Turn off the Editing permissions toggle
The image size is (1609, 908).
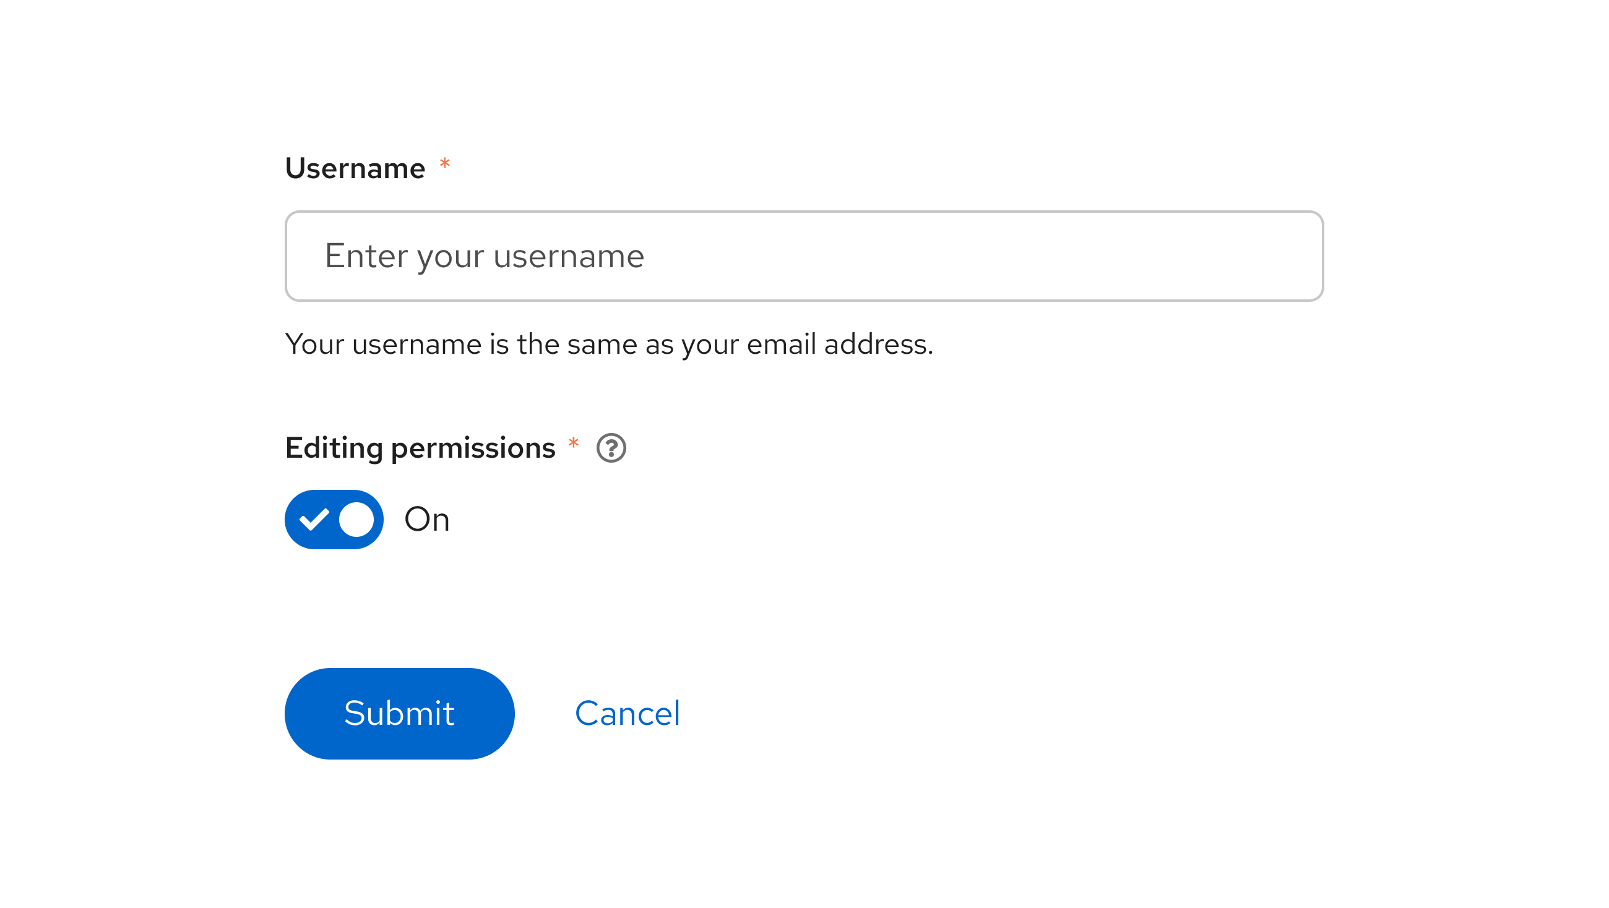pos(334,519)
